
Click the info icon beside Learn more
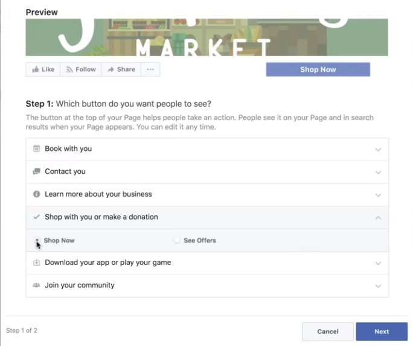(36, 194)
